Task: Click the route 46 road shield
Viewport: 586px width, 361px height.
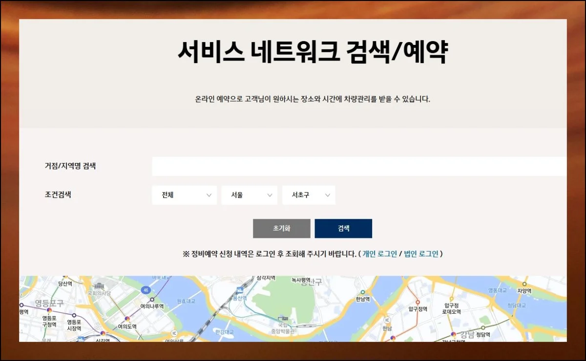Action: (x=146, y=290)
